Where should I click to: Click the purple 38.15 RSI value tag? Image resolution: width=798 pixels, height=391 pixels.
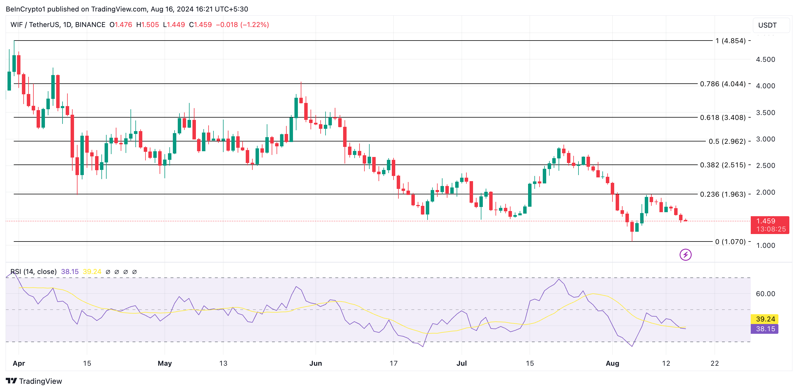pyautogui.click(x=765, y=329)
